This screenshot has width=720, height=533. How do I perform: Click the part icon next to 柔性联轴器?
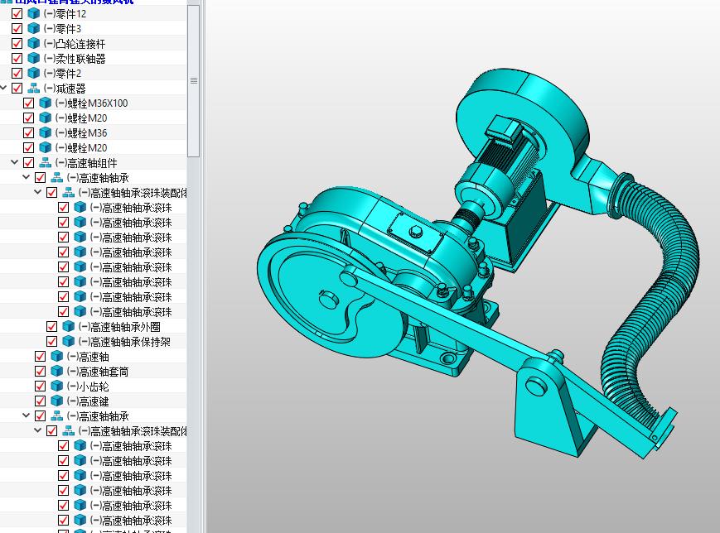click(33, 58)
